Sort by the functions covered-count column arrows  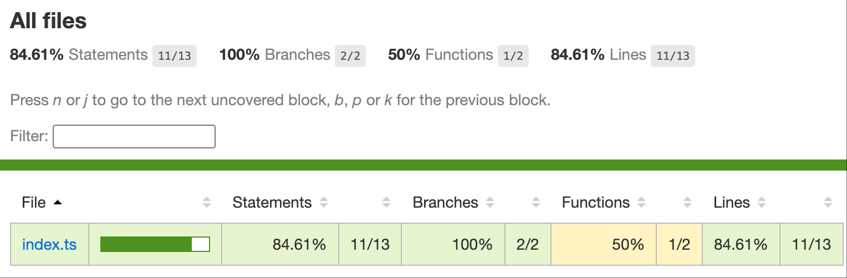[687, 203]
